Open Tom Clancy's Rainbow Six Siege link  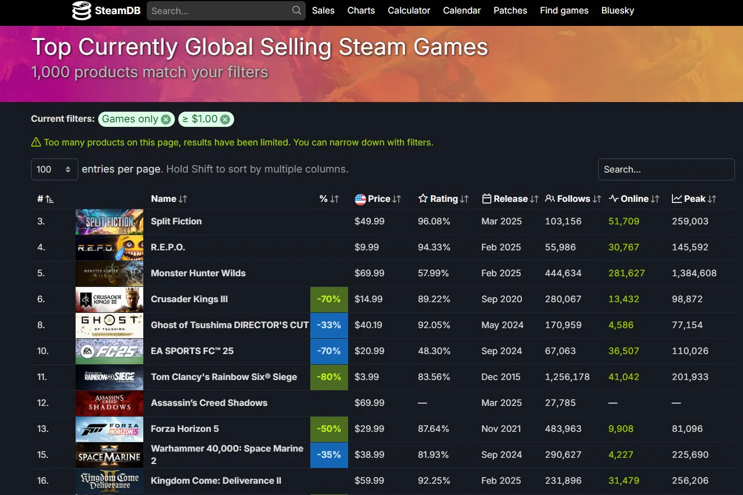point(224,377)
